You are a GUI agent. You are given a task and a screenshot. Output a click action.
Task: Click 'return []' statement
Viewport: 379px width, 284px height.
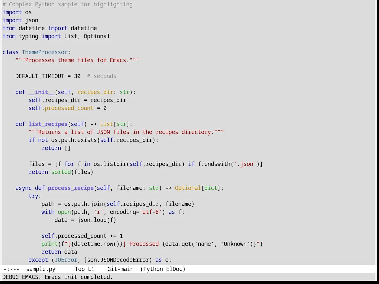pos(56,148)
